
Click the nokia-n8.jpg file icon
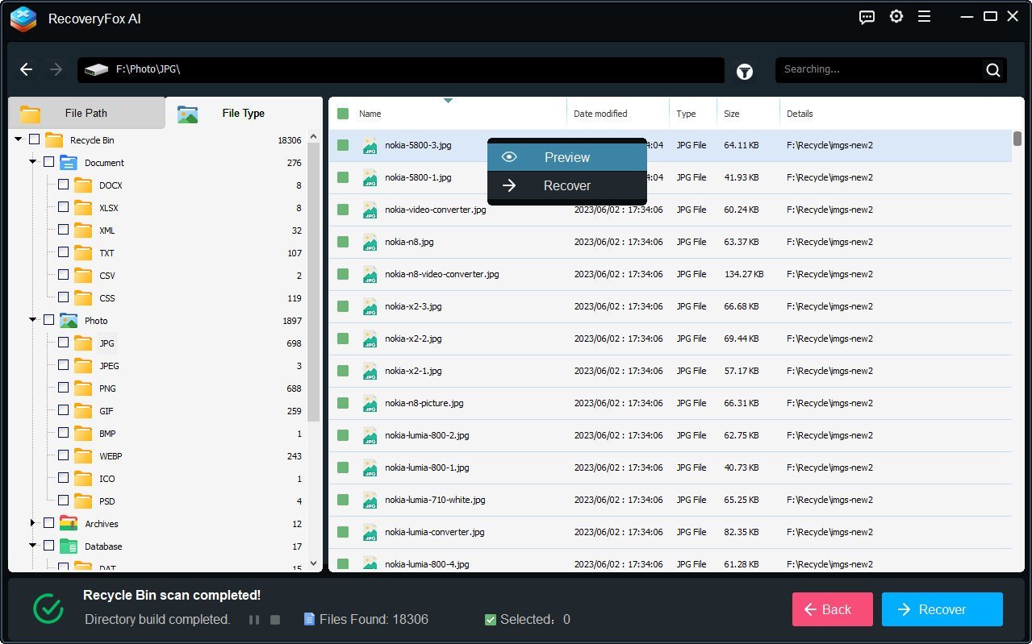pos(370,242)
